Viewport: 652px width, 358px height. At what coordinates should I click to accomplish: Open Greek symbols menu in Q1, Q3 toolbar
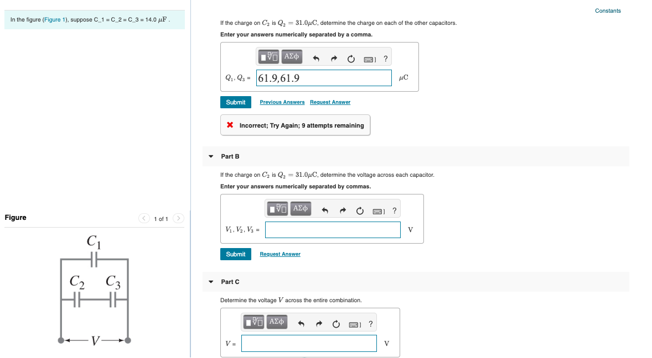point(292,56)
